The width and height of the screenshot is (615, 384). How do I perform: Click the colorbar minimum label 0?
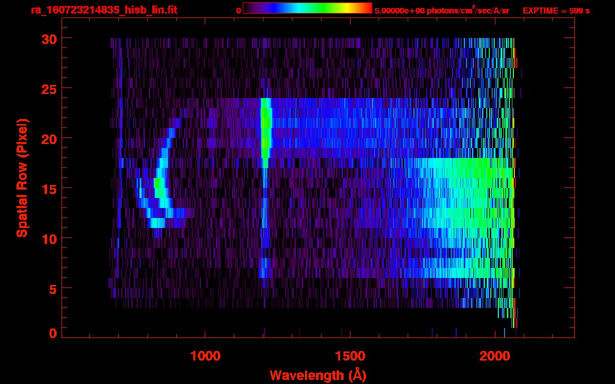click(x=238, y=10)
